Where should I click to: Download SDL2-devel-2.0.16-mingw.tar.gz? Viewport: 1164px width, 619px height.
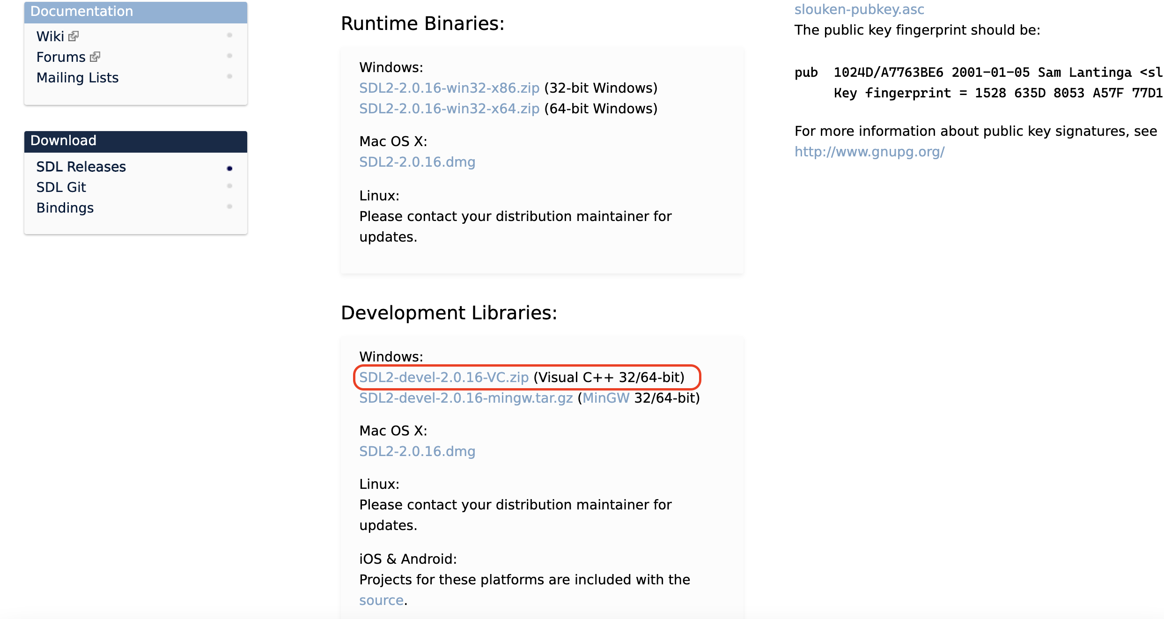pos(466,398)
